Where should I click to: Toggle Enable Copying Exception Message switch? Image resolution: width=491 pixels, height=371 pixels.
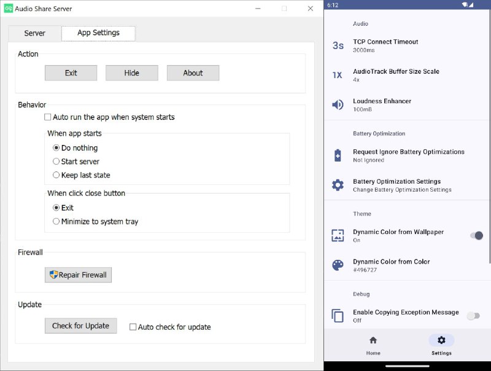point(473,316)
